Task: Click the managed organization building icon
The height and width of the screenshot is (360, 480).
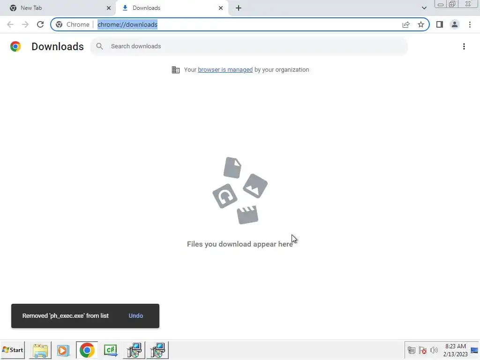Action: (x=176, y=70)
